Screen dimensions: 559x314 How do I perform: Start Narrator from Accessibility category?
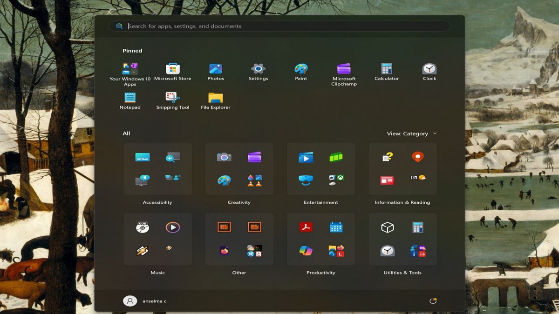tap(143, 180)
